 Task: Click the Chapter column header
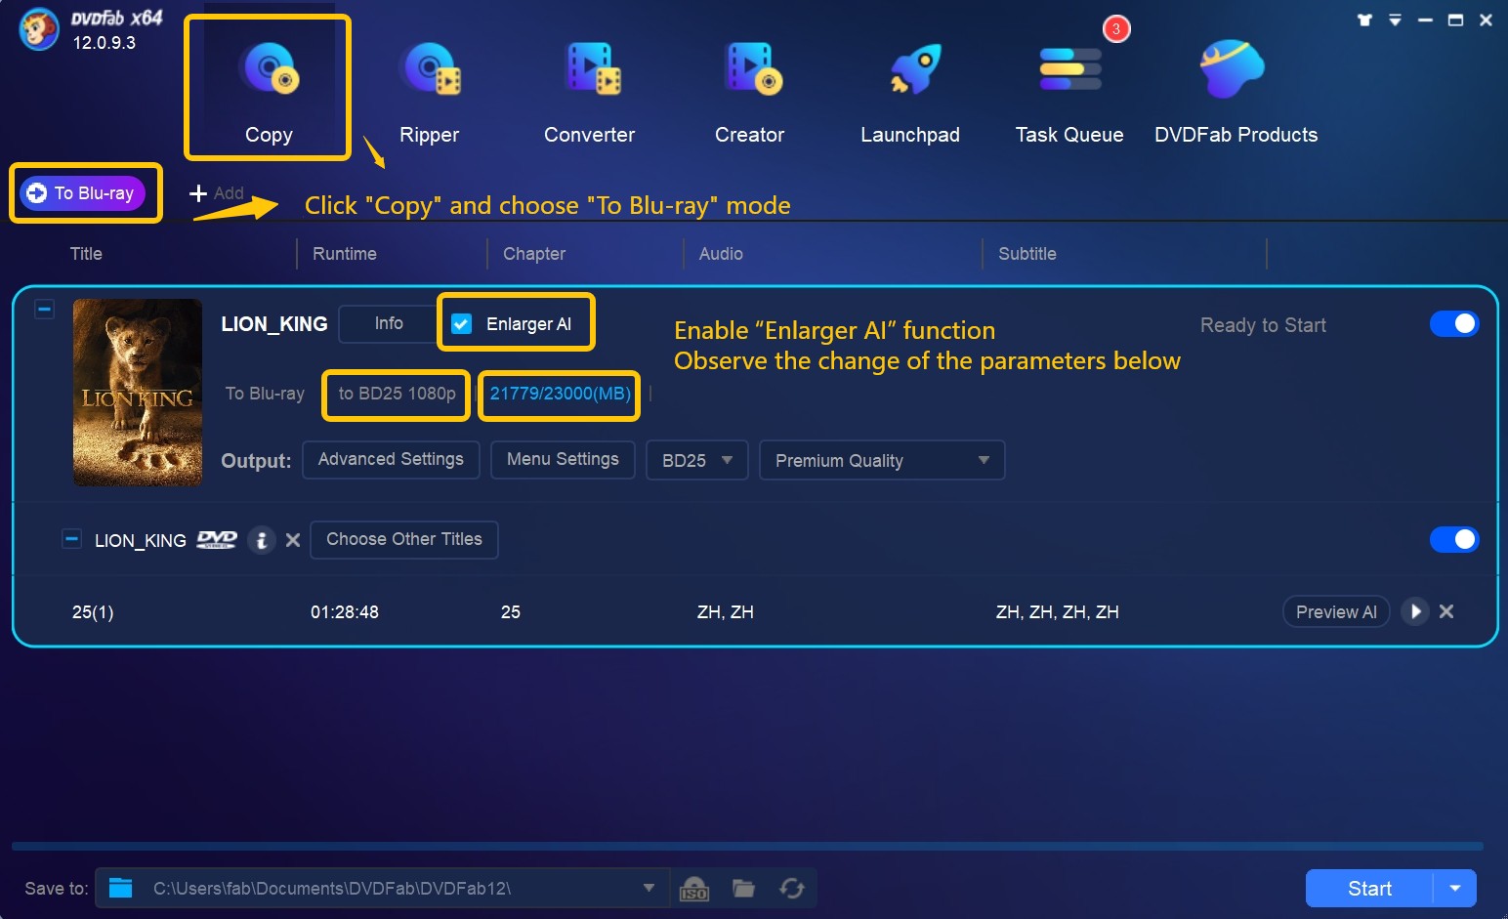pyautogui.click(x=534, y=254)
